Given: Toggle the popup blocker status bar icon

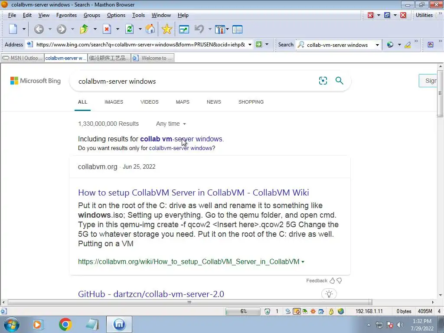Looking at the screenshot, I should [x=297, y=311].
